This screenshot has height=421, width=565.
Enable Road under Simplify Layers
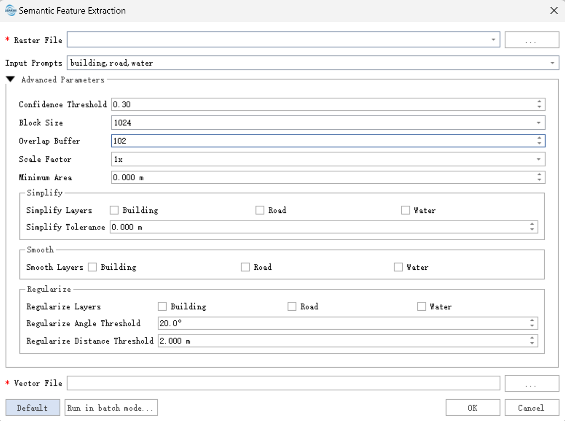pos(260,210)
